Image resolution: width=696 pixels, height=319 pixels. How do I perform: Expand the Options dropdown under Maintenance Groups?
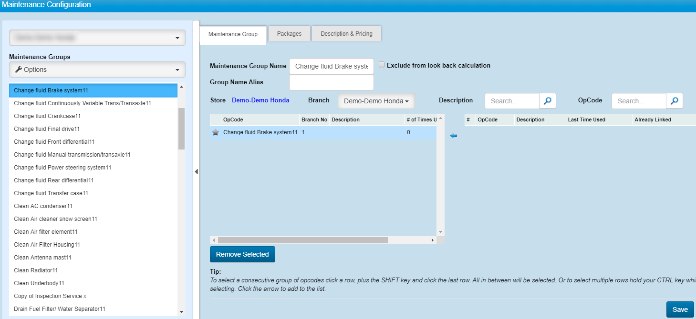(97, 70)
